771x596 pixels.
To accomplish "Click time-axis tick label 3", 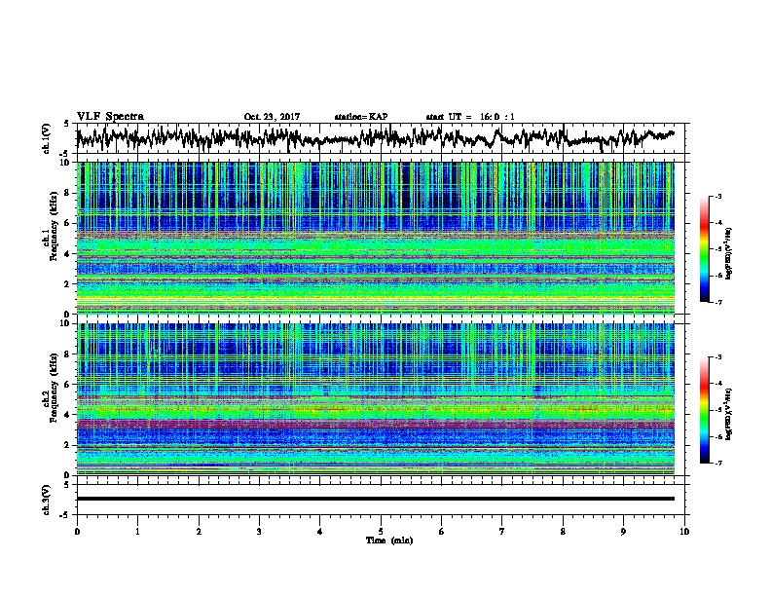I will (259, 532).
